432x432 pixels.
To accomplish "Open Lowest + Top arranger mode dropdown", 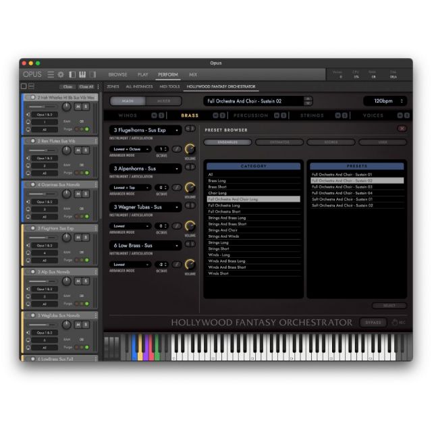I will 130,188.
